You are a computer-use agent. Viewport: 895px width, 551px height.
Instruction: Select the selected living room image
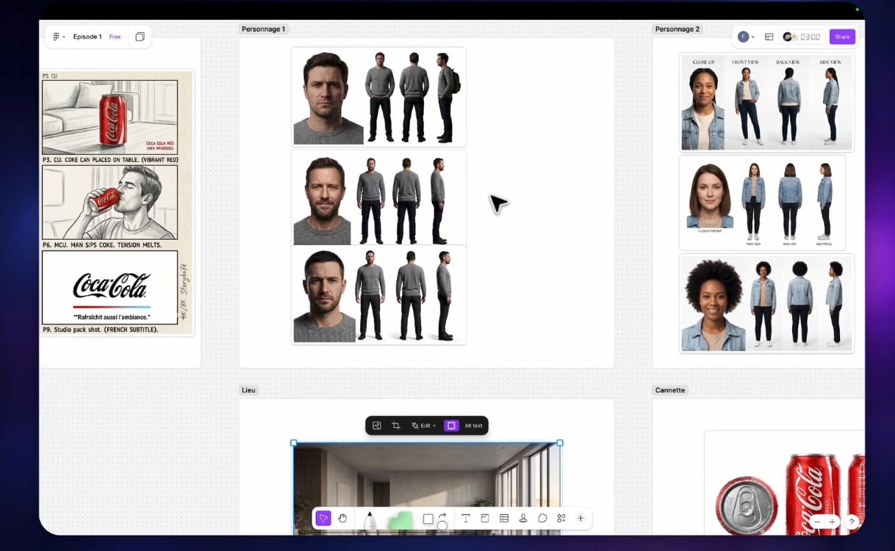[x=427, y=489]
